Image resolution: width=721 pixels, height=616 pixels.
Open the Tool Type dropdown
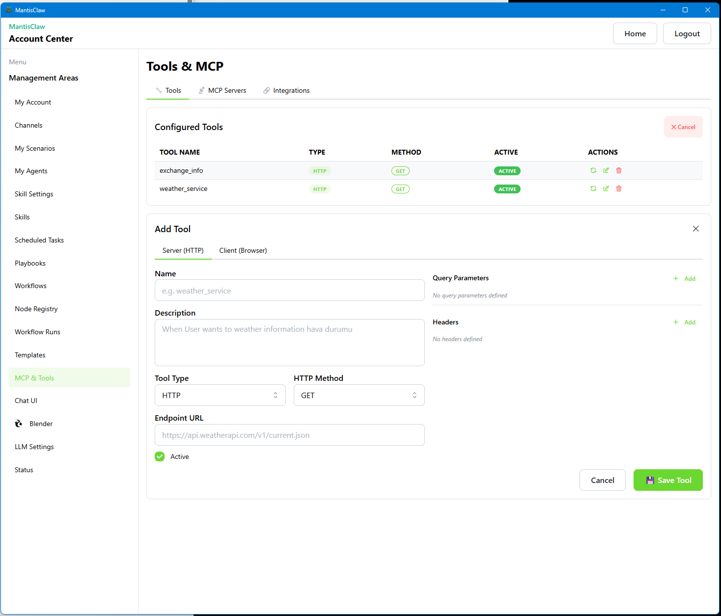(220, 395)
